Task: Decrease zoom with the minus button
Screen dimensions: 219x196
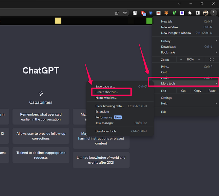Action: pos(181,60)
